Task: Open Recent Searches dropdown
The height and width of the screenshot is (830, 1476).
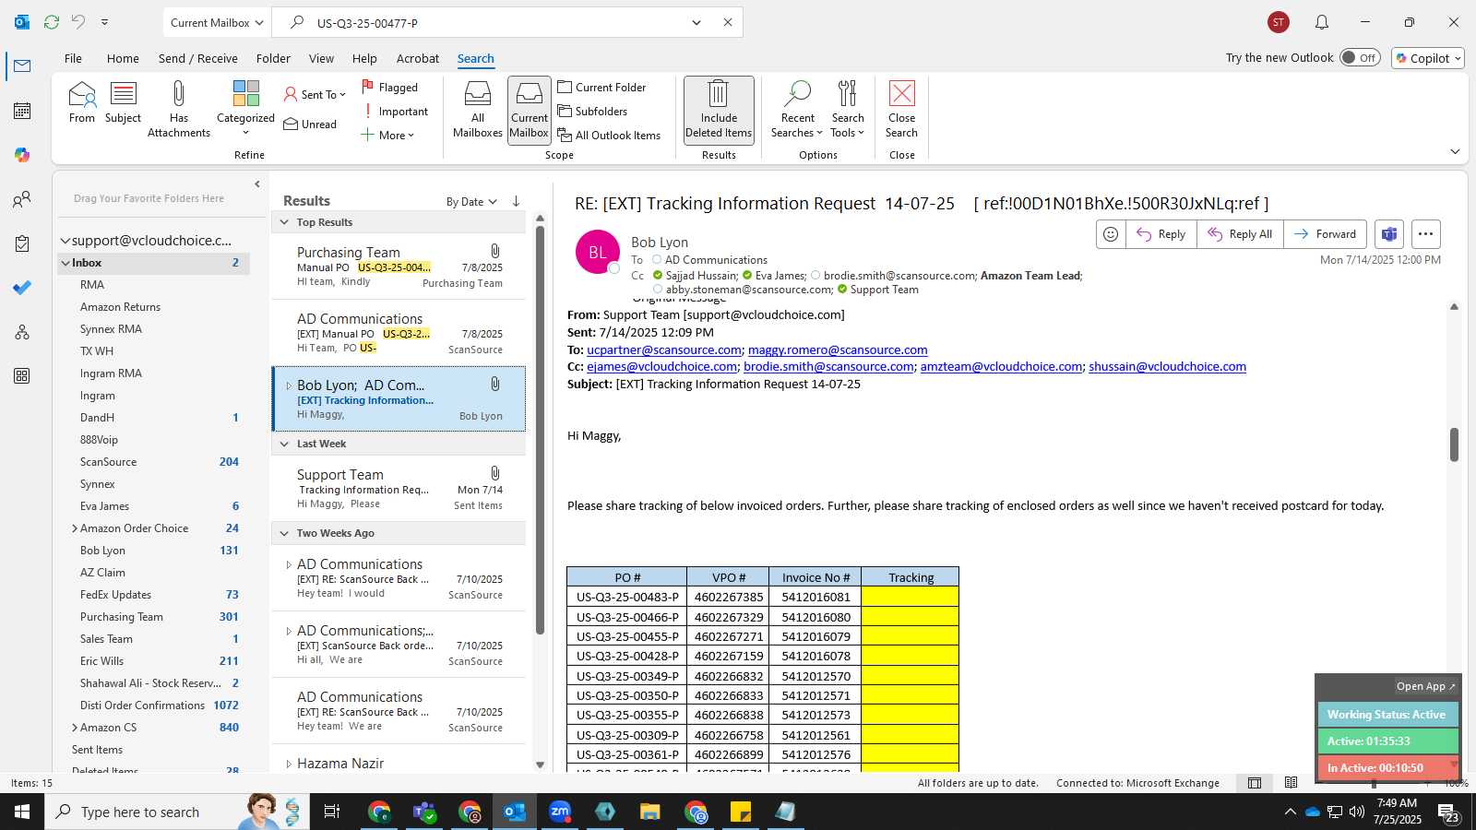Action: [x=797, y=109]
